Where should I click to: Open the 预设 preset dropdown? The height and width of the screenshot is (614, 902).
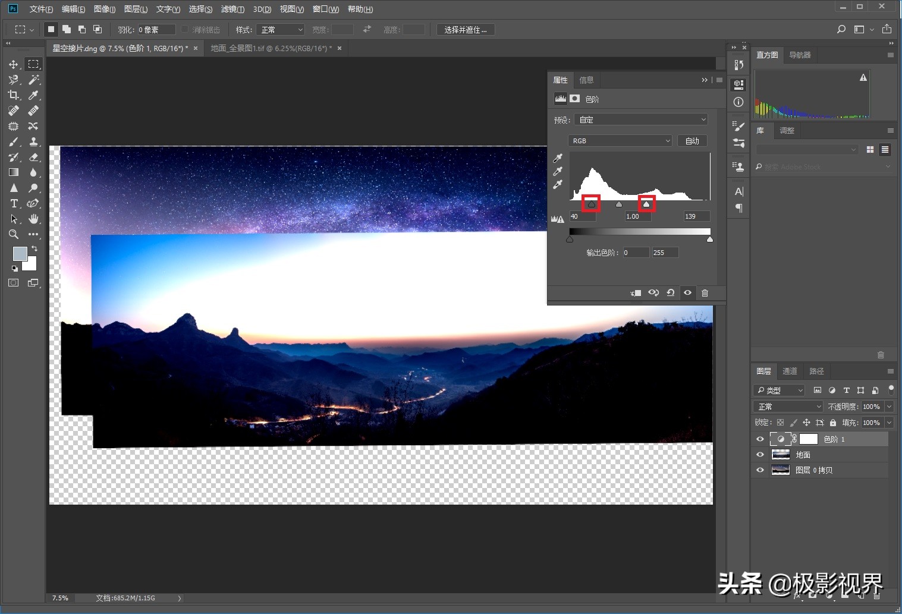pos(640,119)
